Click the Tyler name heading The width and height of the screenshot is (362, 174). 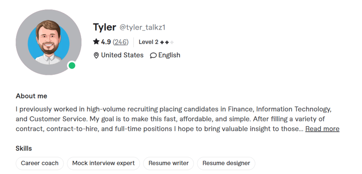[x=104, y=27]
